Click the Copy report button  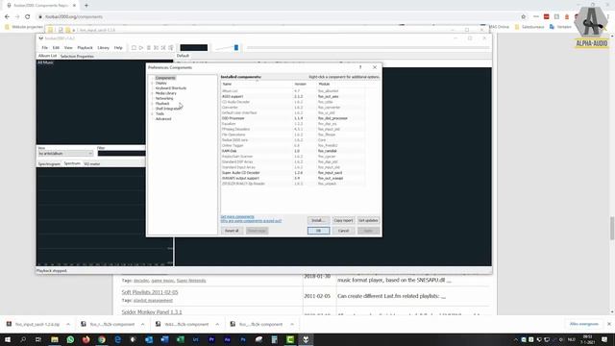343,220
